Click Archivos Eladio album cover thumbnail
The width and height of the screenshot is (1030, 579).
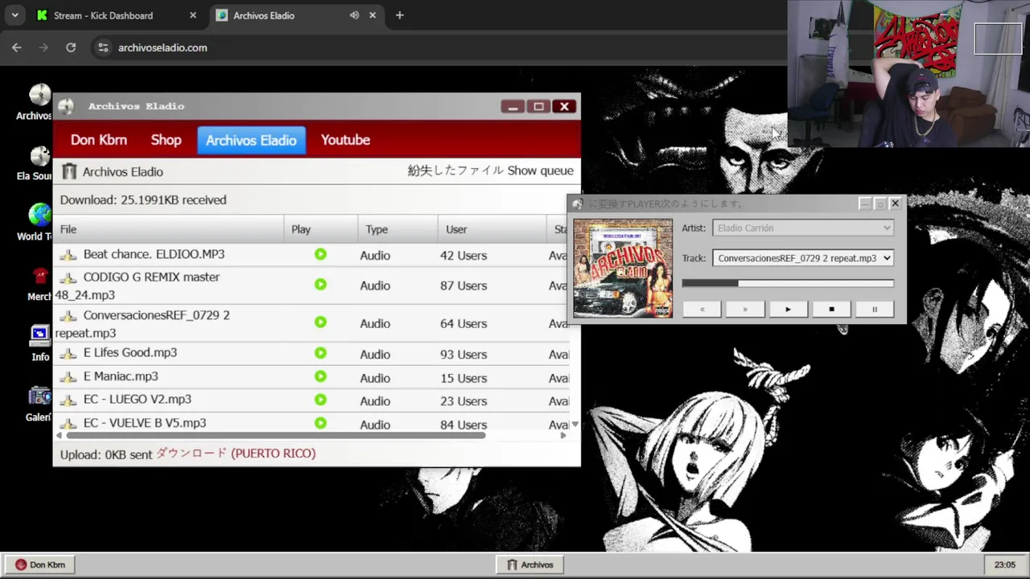623,269
